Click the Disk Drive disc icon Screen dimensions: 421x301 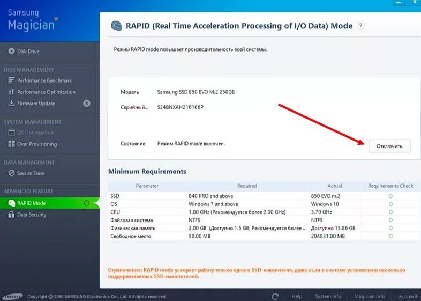tap(12, 51)
